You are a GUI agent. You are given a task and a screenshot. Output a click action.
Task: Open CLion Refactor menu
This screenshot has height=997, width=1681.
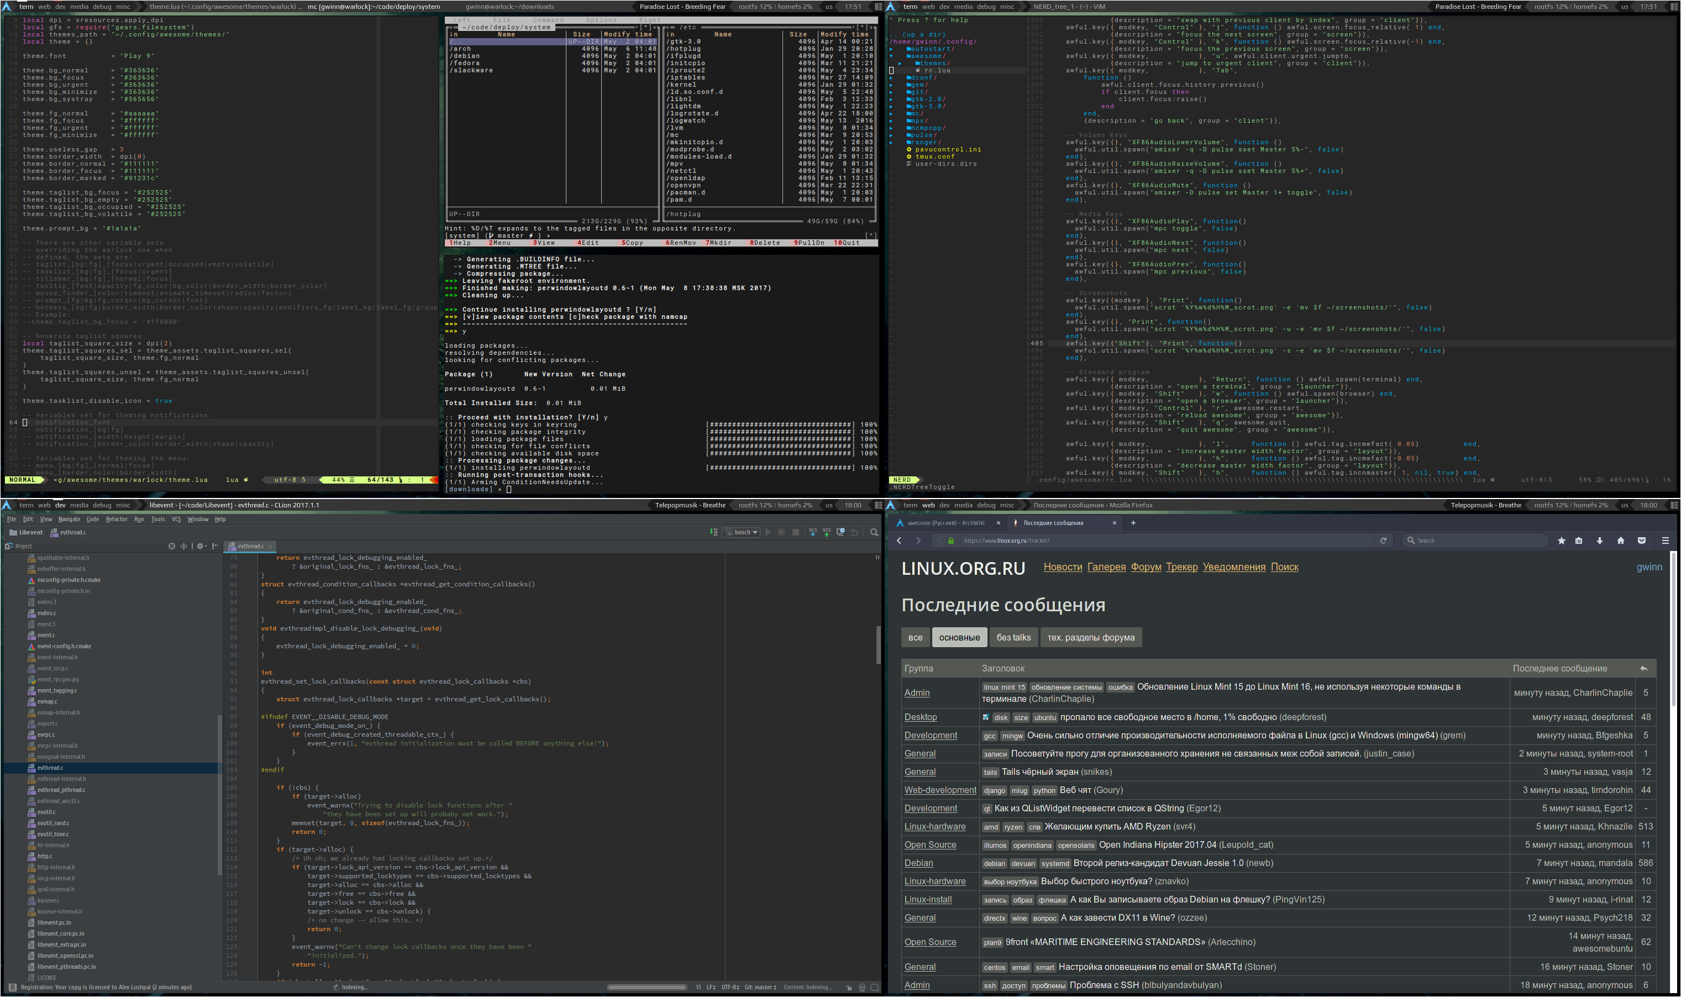pyautogui.click(x=116, y=520)
